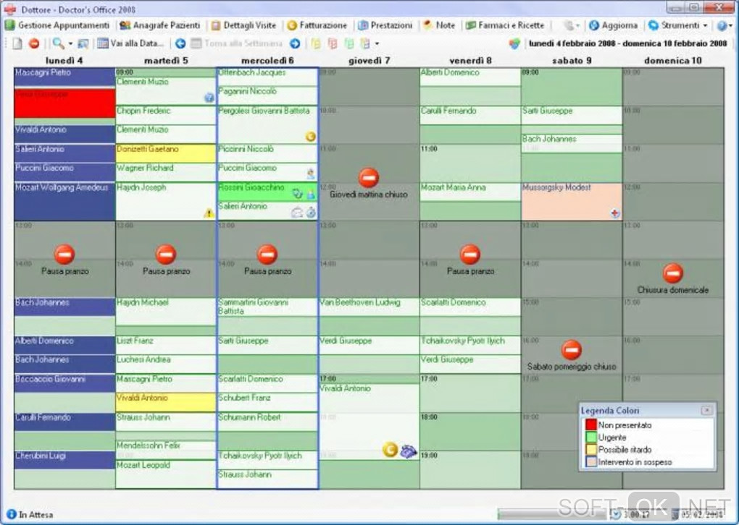Viewport: 739px width, 525px height.
Task: Click red cross icon on Mussorgsky Modest
Action: point(614,213)
